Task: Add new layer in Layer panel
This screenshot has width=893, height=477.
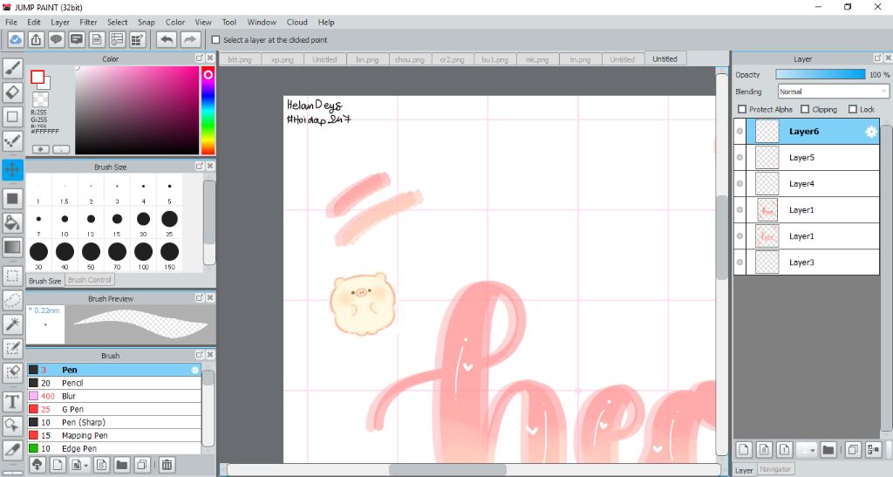Action: tap(744, 450)
